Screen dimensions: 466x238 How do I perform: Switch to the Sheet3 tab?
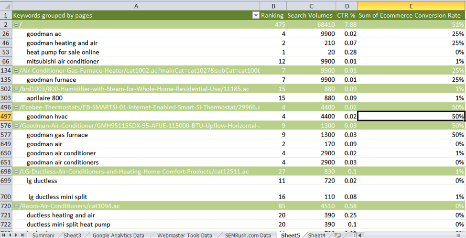72,235
